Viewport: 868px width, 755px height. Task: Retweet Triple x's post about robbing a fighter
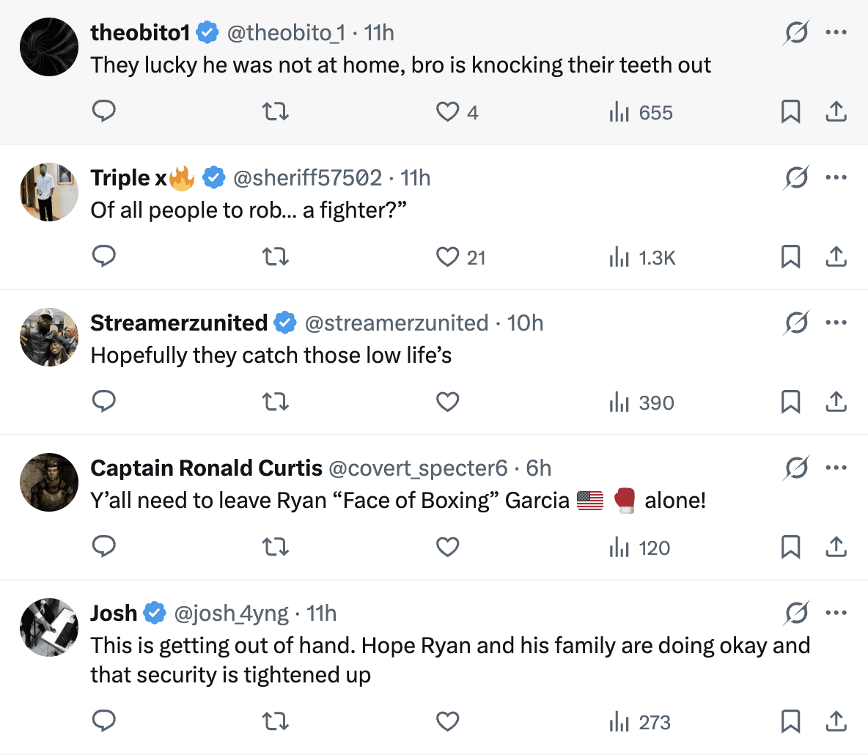[x=275, y=256]
